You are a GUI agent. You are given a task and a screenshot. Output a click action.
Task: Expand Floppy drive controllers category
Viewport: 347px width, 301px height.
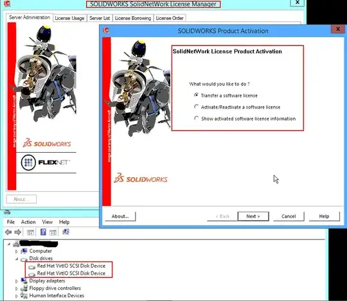[x=17, y=289]
